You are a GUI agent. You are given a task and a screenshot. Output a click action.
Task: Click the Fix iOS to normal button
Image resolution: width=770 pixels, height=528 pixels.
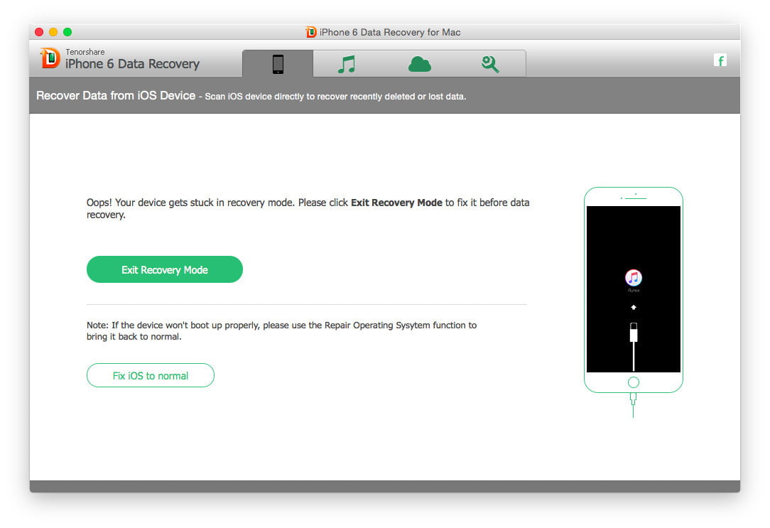[151, 375]
